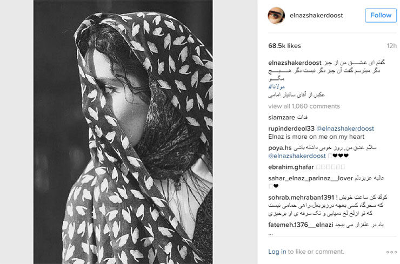Open the مولانا hashtag
The width and height of the screenshot is (400, 264).
click(276, 87)
